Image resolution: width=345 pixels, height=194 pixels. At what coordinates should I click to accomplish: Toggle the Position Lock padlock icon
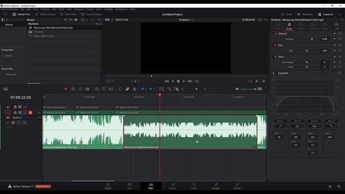134,89
